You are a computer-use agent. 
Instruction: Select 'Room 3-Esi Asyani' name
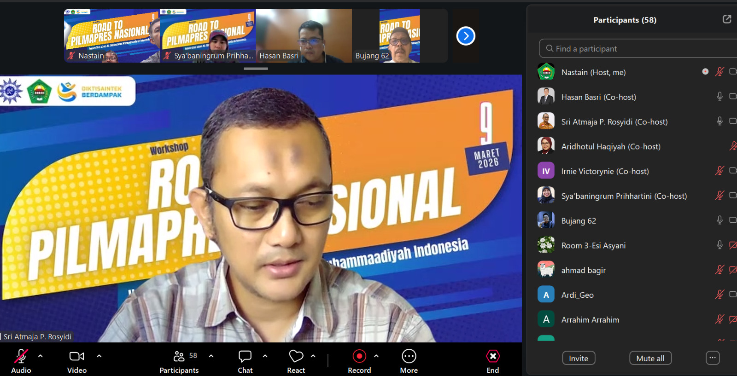[593, 246]
